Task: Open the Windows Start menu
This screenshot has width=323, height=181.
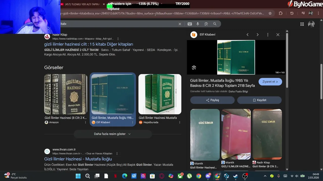Action: click(78, 176)
